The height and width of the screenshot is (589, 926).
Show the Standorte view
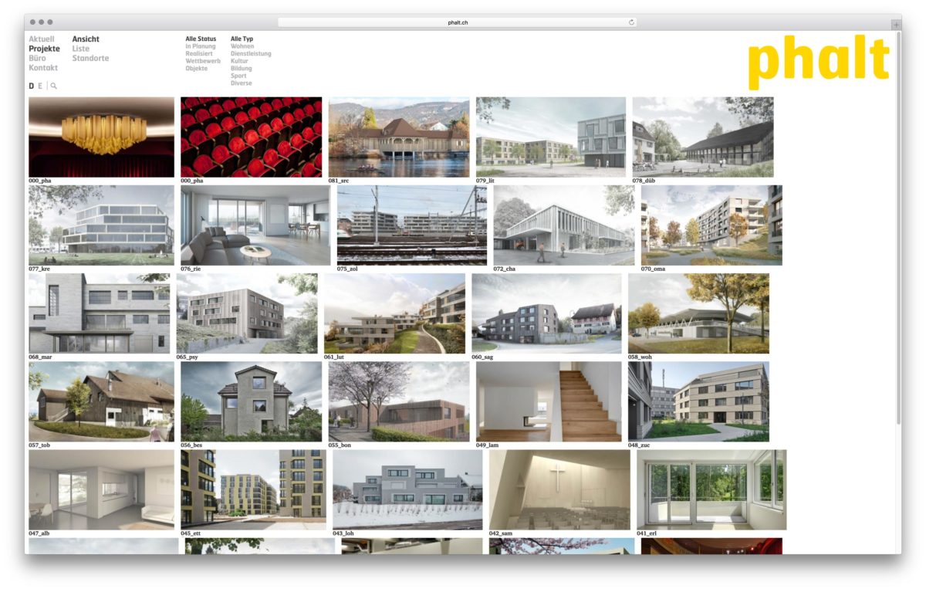(x=90, y=59)
